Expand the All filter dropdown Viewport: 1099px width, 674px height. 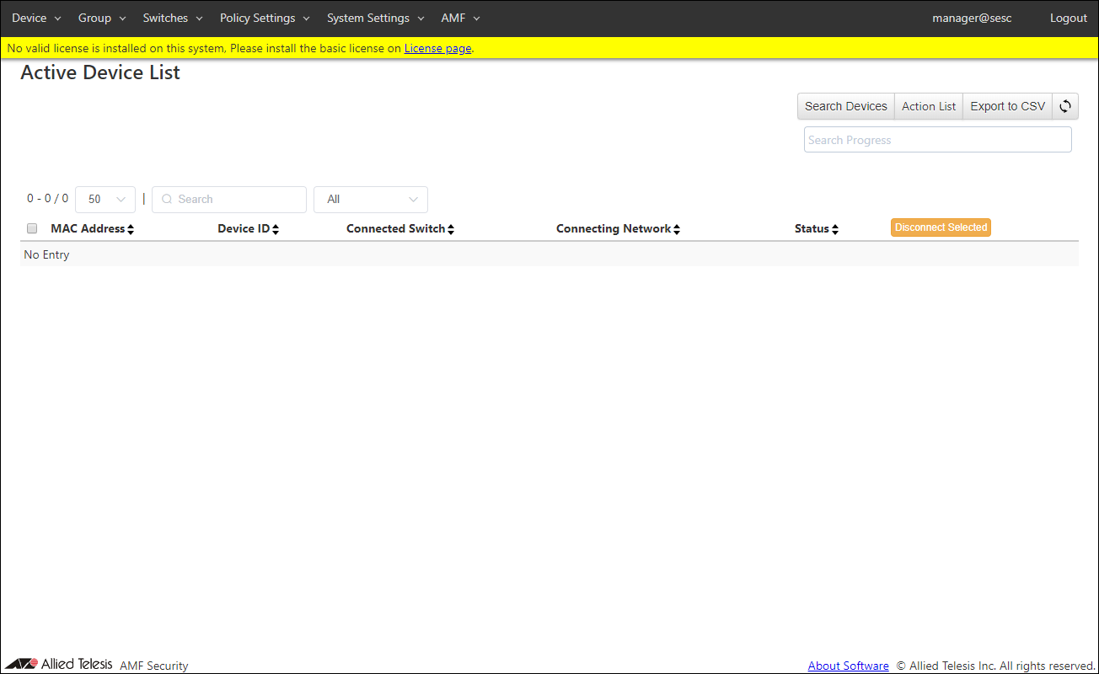[x=371, y=200]
